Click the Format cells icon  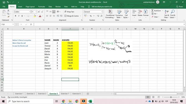pos(146,12)
